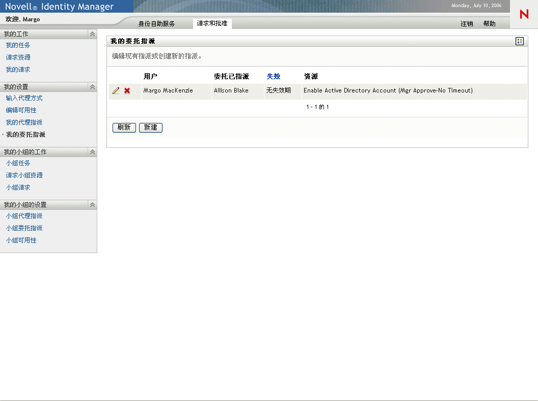Click the Novell Identity Manager title
The width and height of the screenshot is (538, 401).
60,7
